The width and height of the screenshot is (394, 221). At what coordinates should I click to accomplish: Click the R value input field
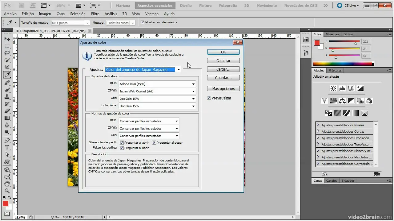tap(366, 41)
